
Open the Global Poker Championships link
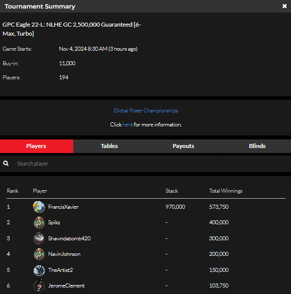(145, 110)
